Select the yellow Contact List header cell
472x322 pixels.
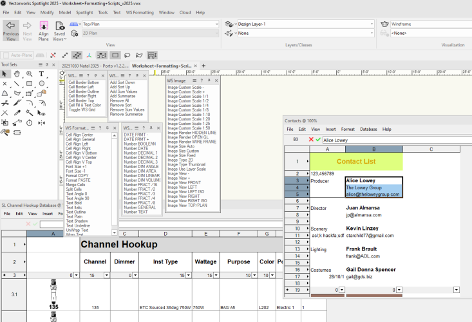[356, 162]
